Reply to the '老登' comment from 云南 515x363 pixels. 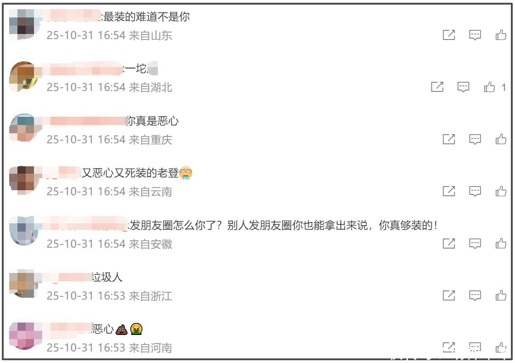click(x=475, y=191)
